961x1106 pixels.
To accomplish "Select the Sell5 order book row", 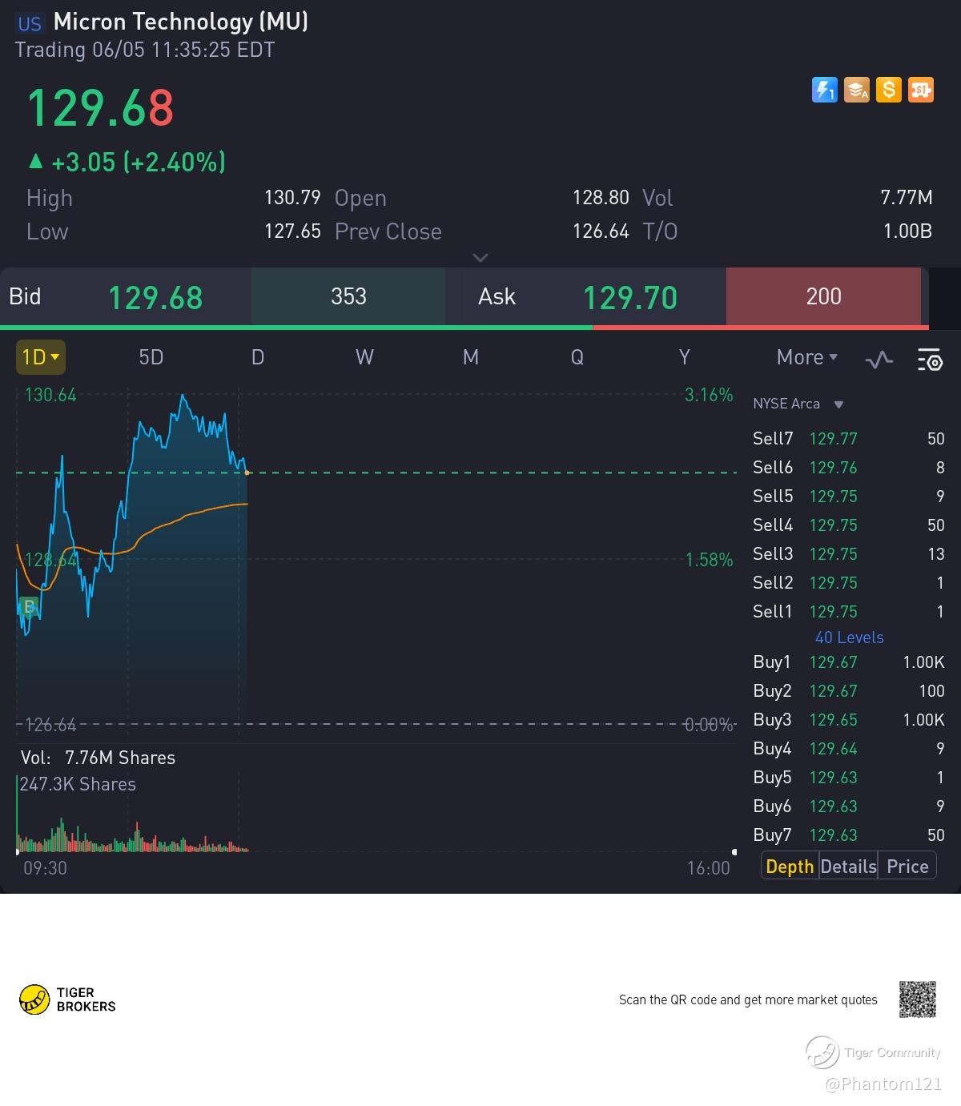I will coord(849,497).
